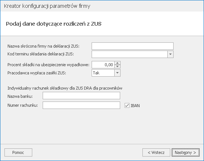Click the Podaj dane dotyczące rozliczeń heading
The image size is (204, 161).
54,24
